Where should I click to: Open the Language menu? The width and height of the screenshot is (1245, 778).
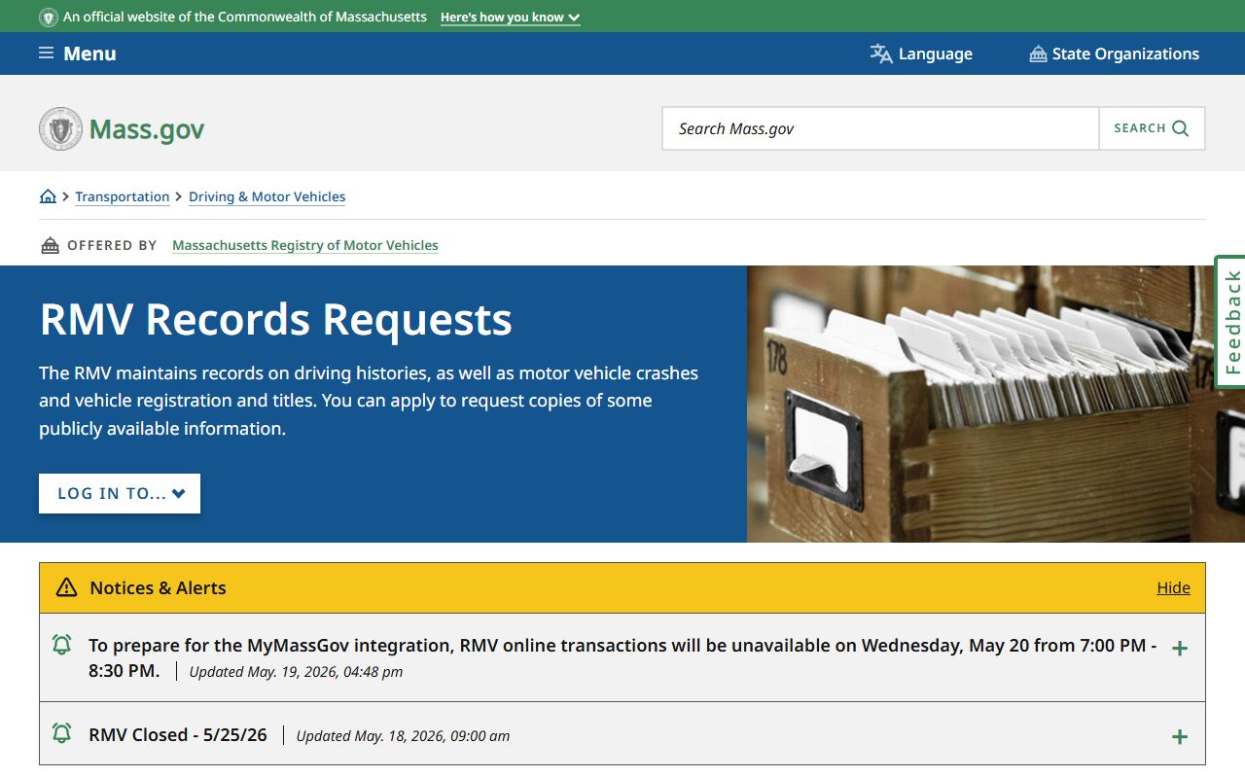921,53
